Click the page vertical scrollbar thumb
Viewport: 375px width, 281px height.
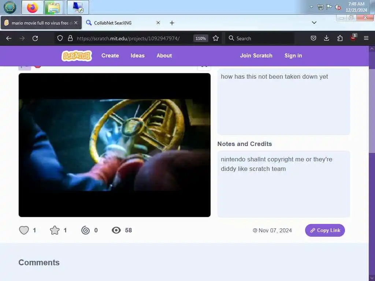tap(372, 110)
